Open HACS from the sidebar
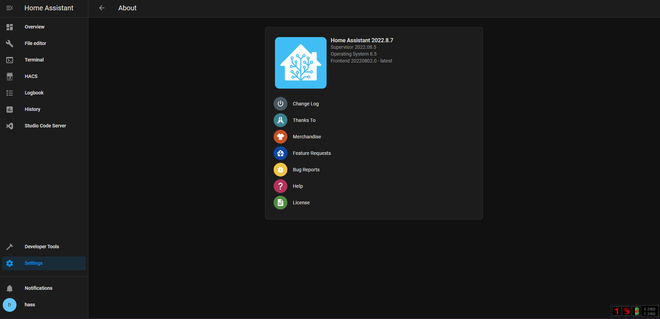The height and width of the screenshot is (319, 660). click(31, 76)
